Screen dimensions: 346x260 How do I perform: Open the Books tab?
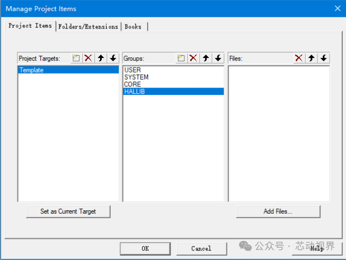(133, 27)
